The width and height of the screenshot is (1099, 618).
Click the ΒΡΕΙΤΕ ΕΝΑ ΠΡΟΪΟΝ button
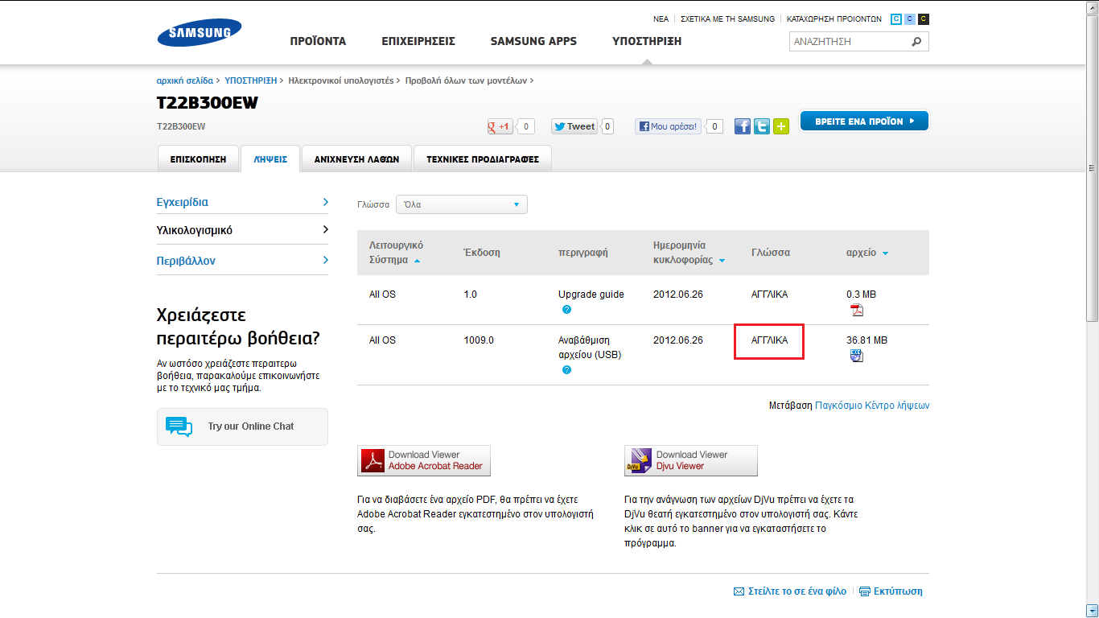pyautogui.click(x=864, y=121)
